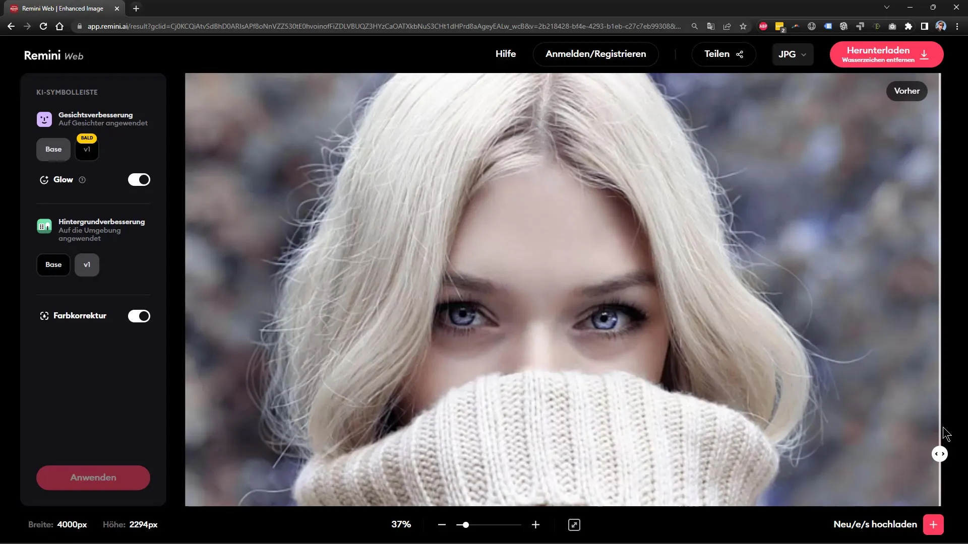Toggle the Glow switch off
The height and width of the screenshot is (544, 968).
(139, 180)
